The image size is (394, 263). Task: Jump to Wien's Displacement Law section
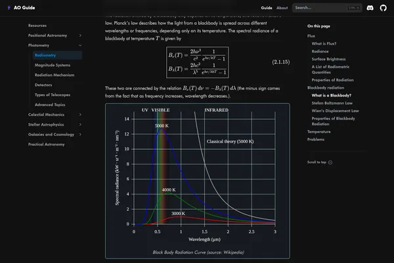336,111
